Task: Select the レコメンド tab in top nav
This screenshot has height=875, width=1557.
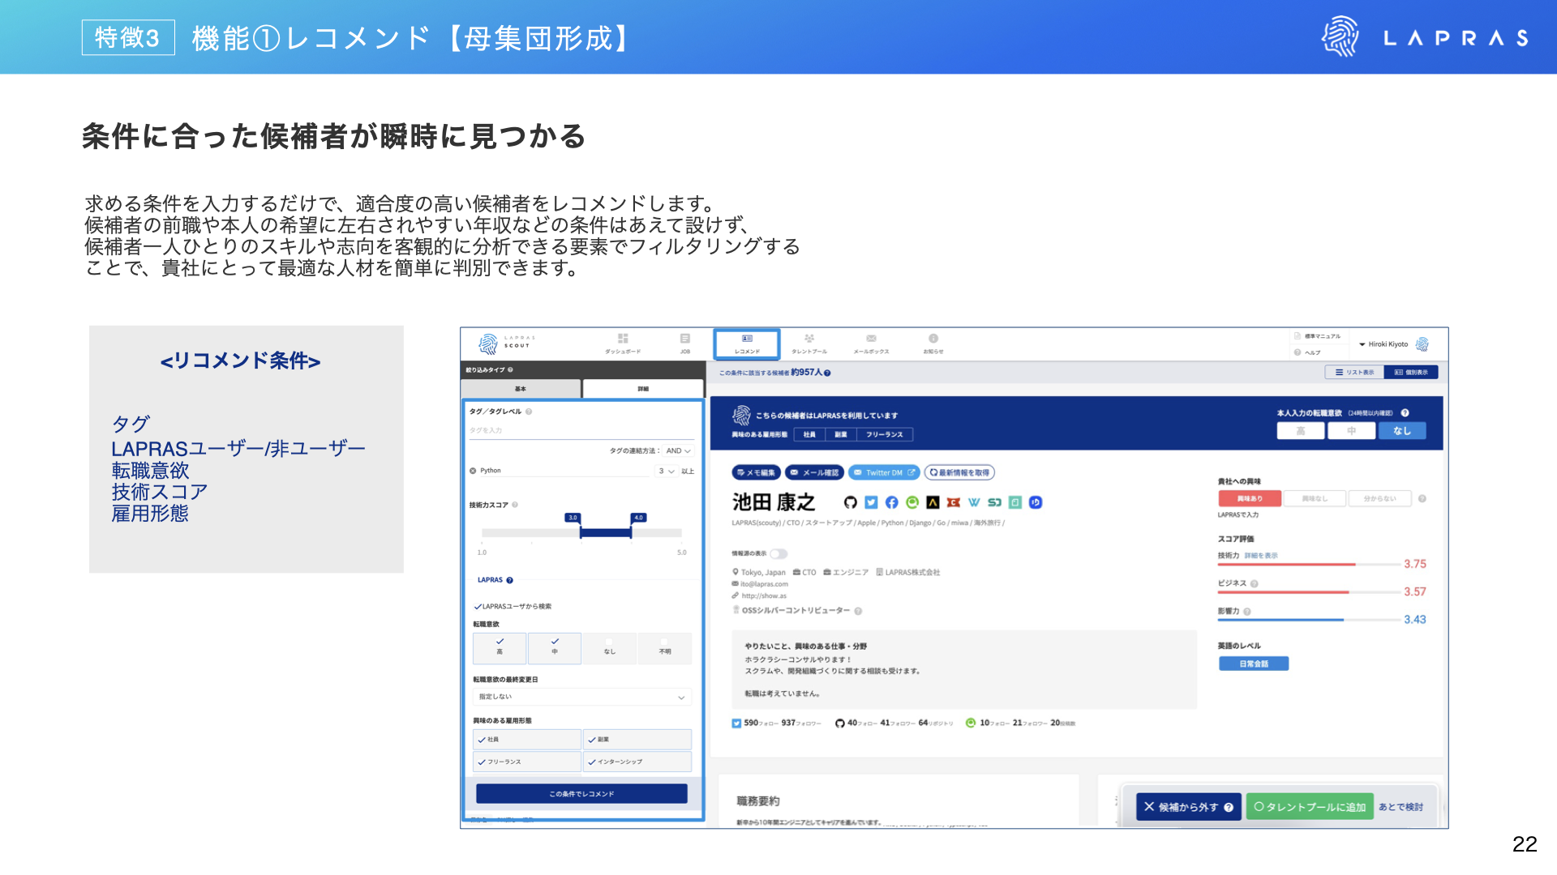Action: pos(747,344)
